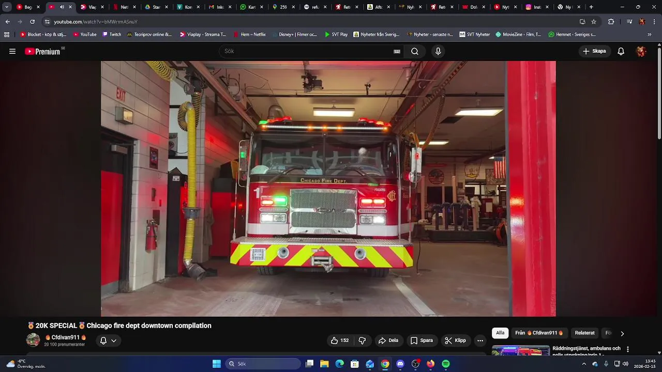
Task: Open the Windows Start menu
Action: (217, 364)
